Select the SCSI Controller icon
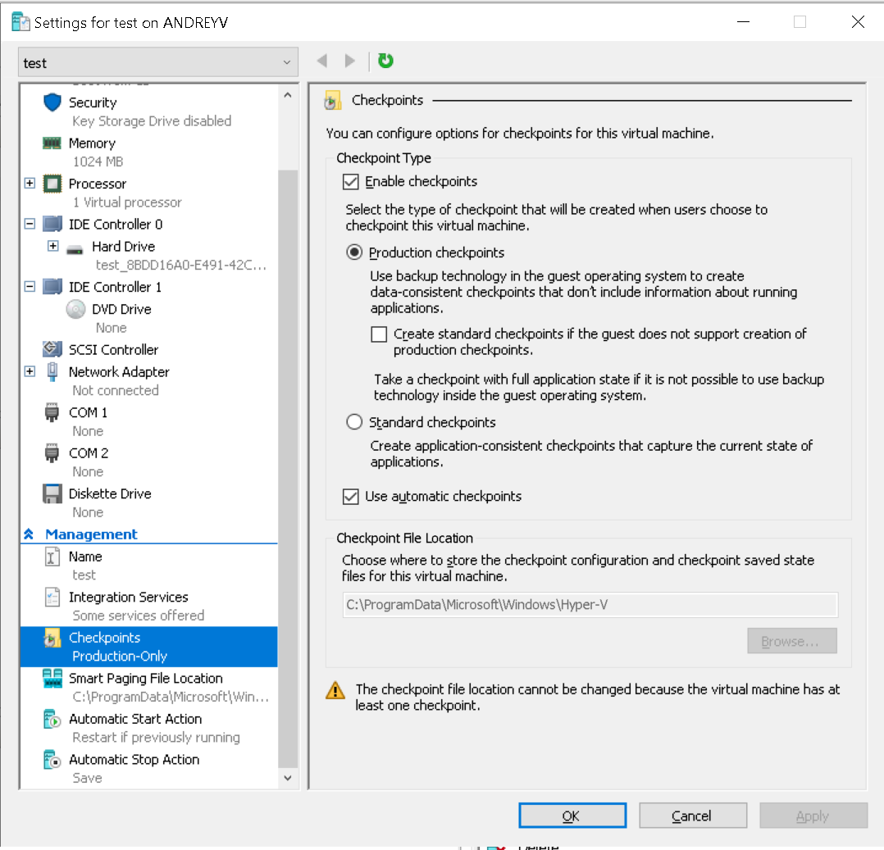884x850 pixels. click(52, 349)
